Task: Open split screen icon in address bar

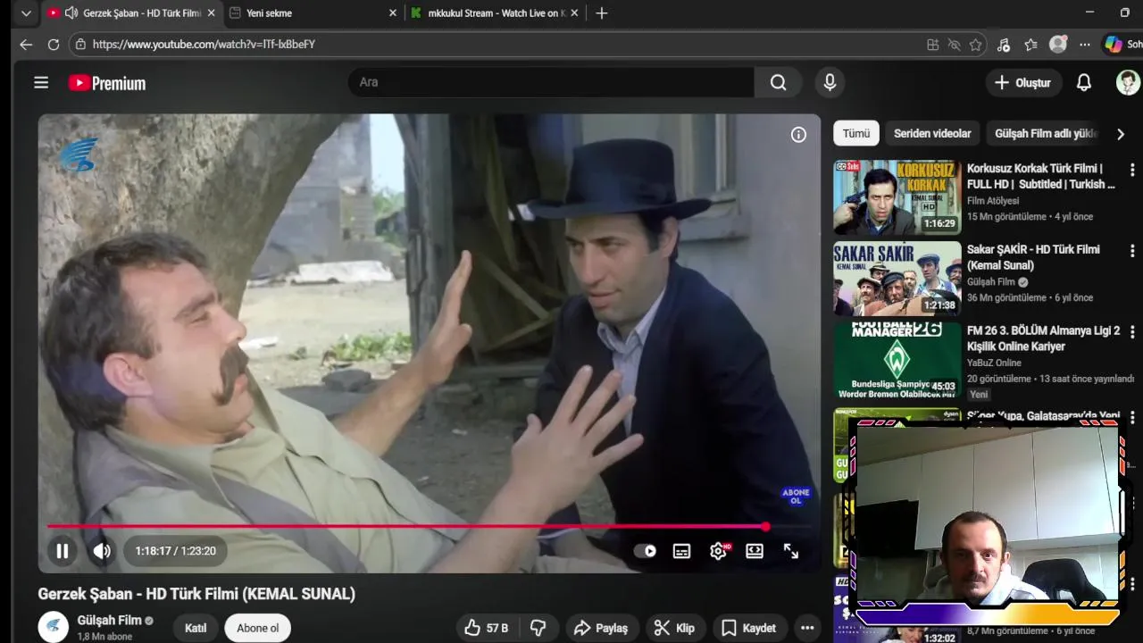Action: pos(932,45)
